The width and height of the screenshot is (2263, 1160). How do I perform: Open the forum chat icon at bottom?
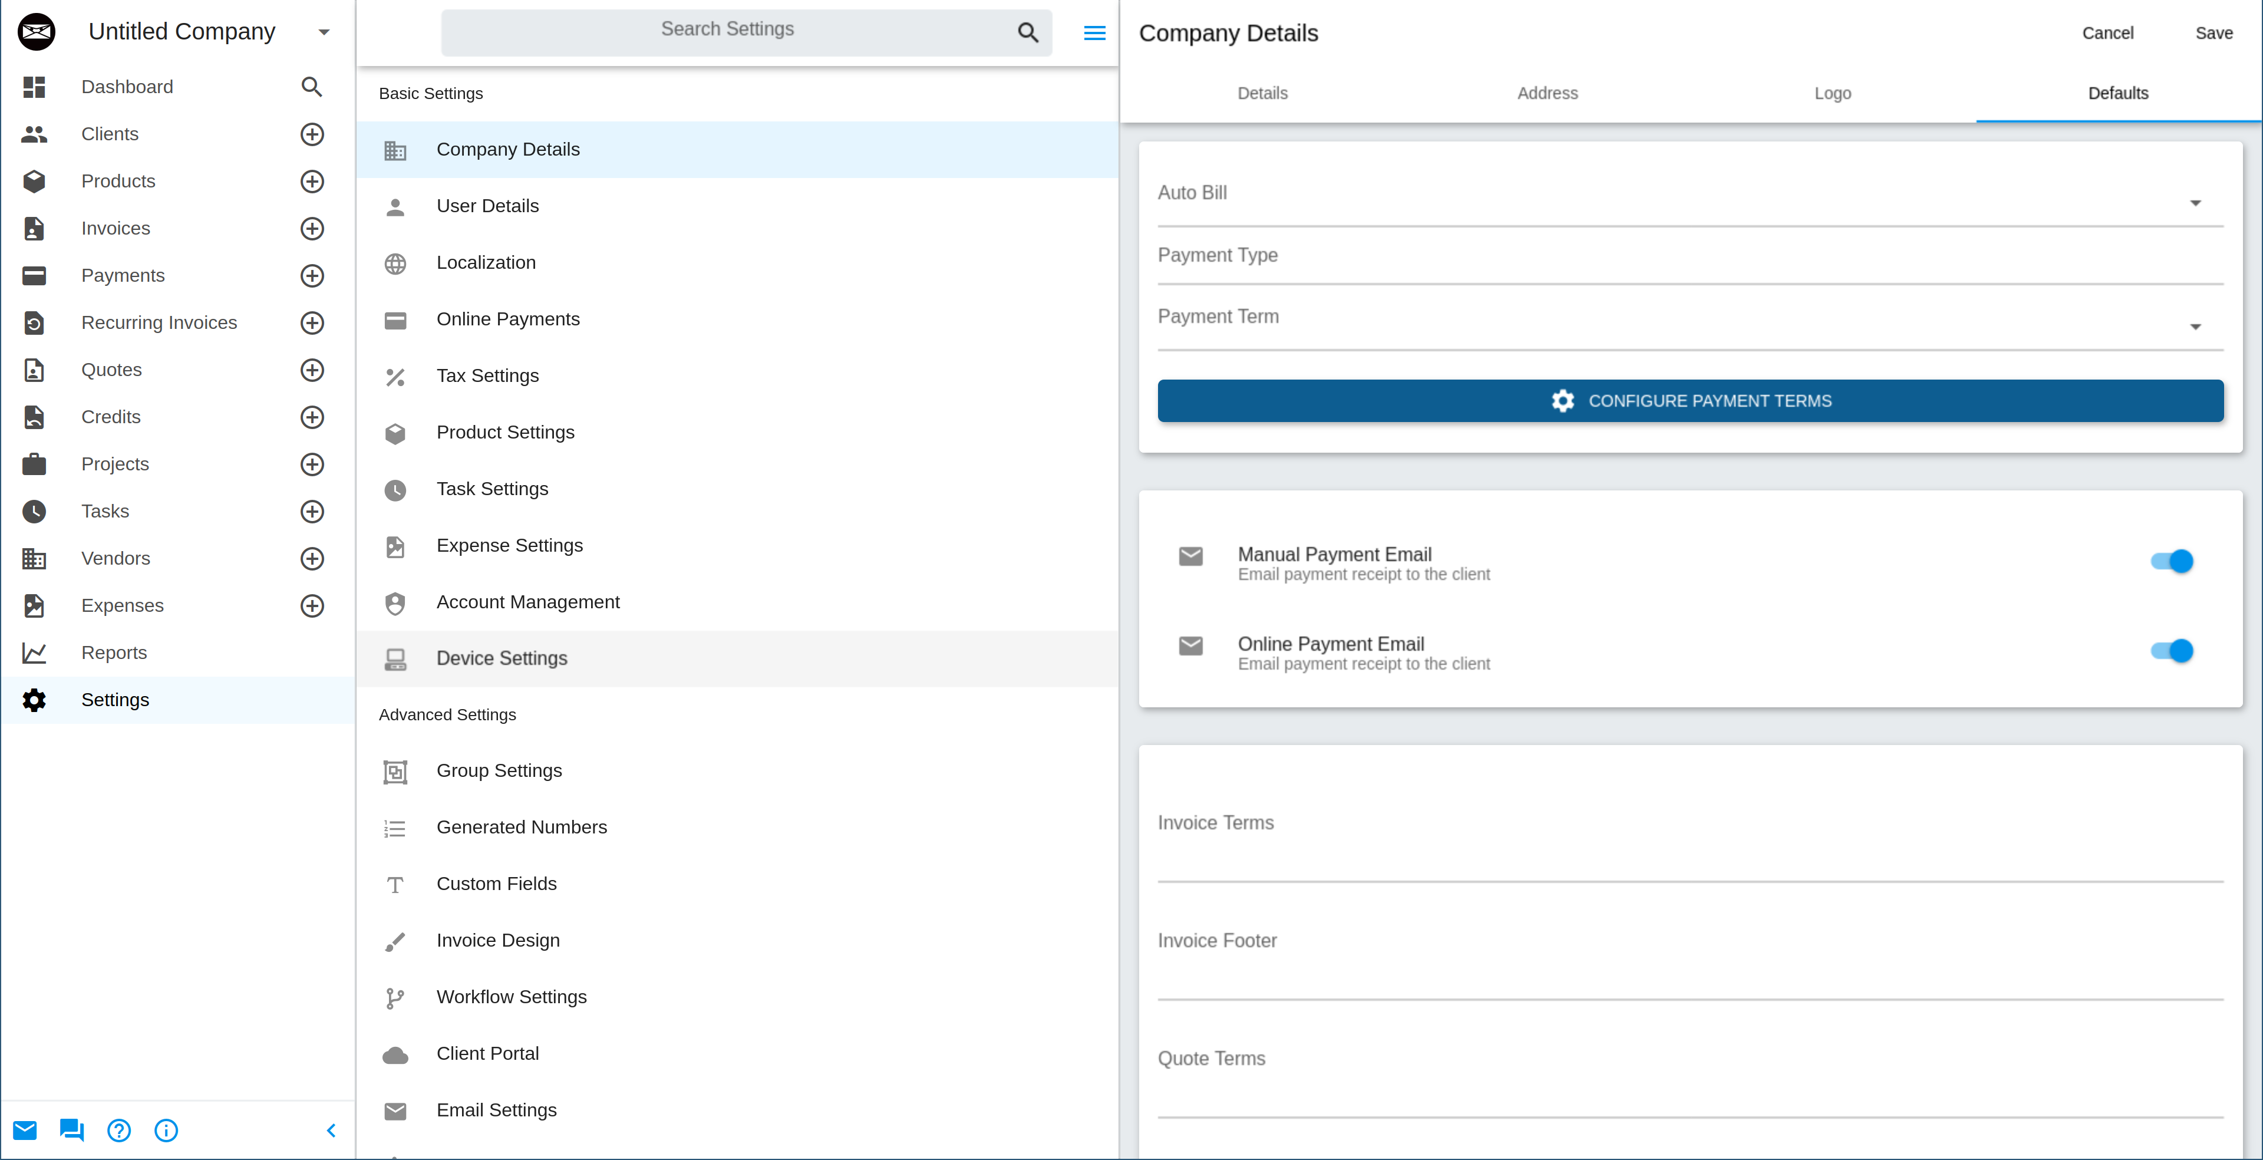[x=72, y=1130]
